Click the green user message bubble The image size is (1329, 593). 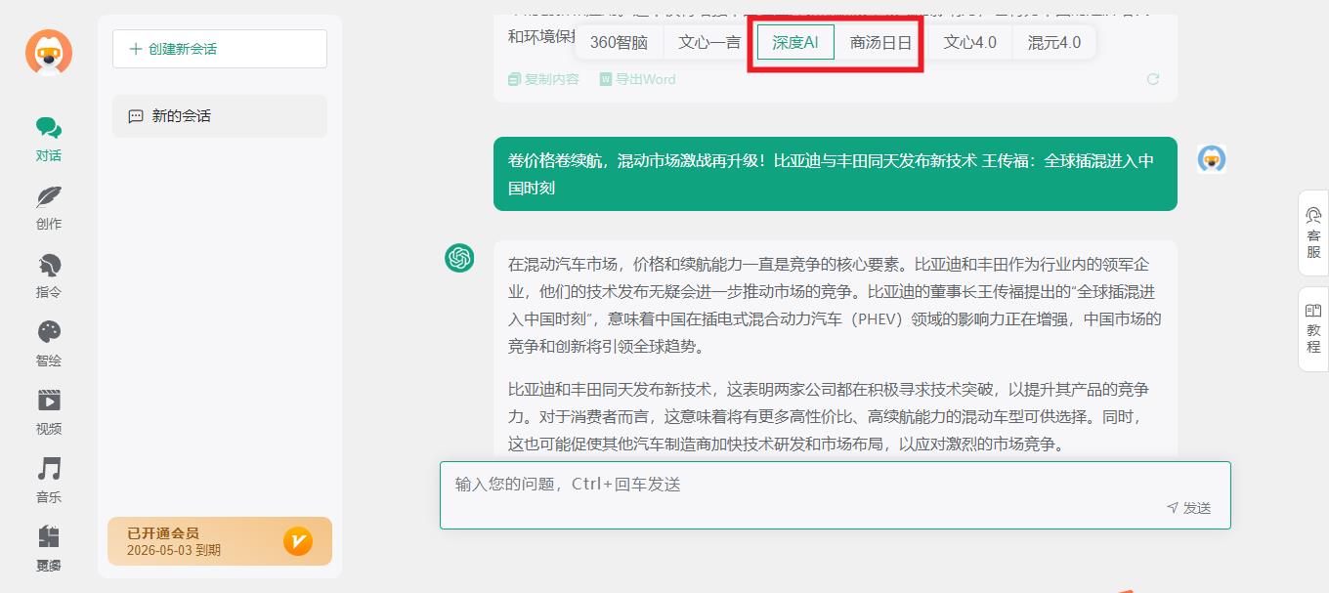(836, 174)
